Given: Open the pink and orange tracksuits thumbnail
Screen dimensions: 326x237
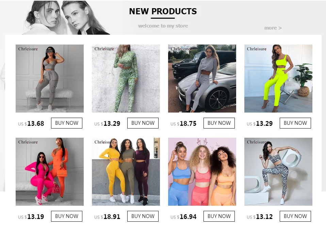Looking at the screenshot, I should [x=50, y=172].
